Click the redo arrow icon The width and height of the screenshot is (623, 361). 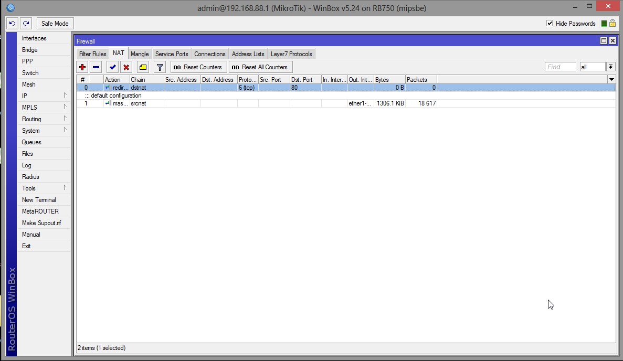point(26,24)
